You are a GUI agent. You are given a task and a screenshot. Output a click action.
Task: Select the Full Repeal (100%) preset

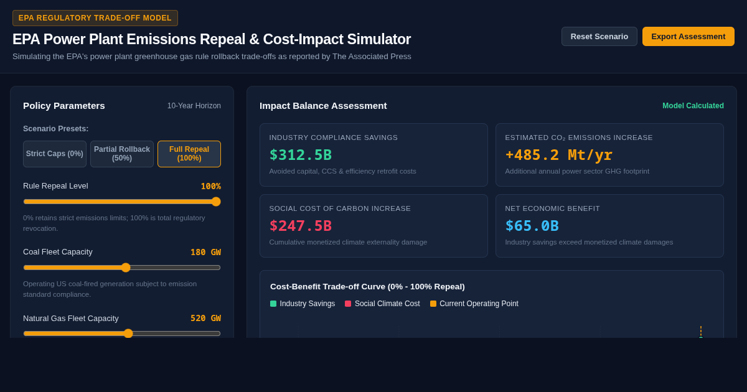click(x=189, y=154)
